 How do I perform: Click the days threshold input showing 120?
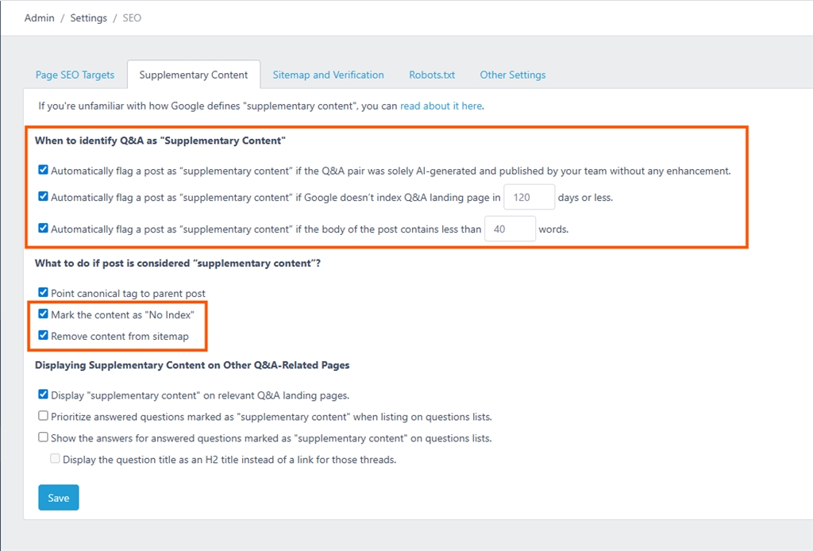point(529,198)
